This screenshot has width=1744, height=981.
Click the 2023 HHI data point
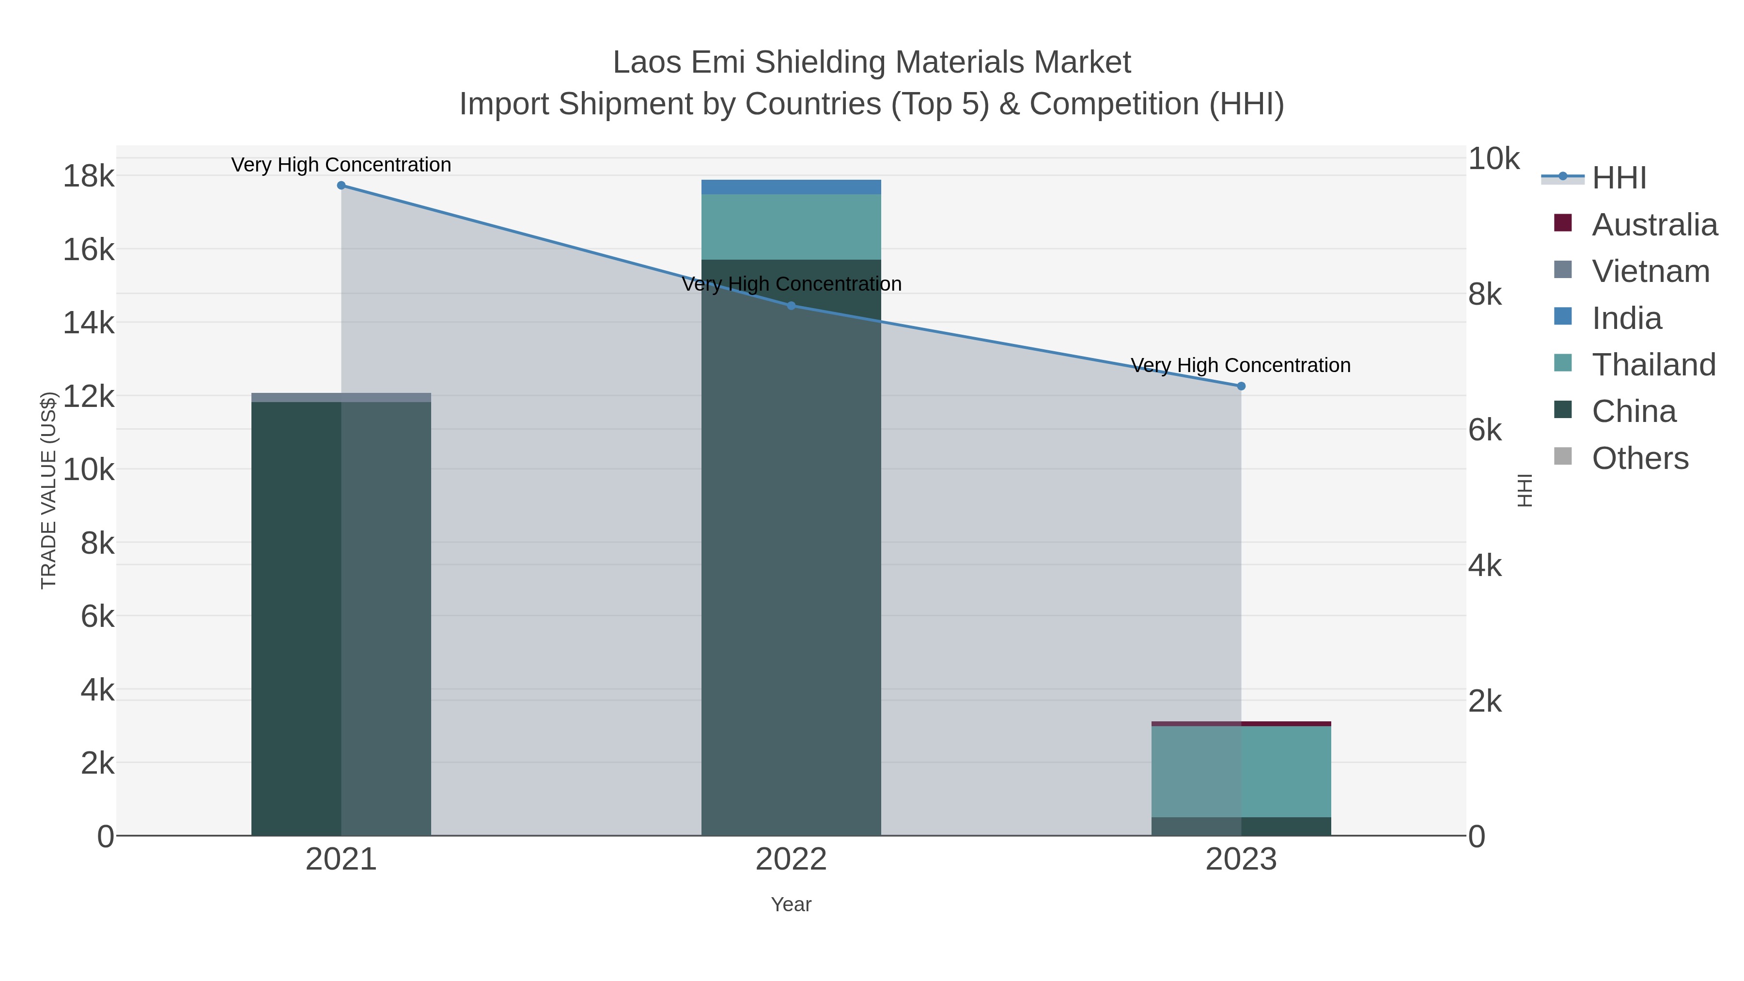click(1241, 387)
